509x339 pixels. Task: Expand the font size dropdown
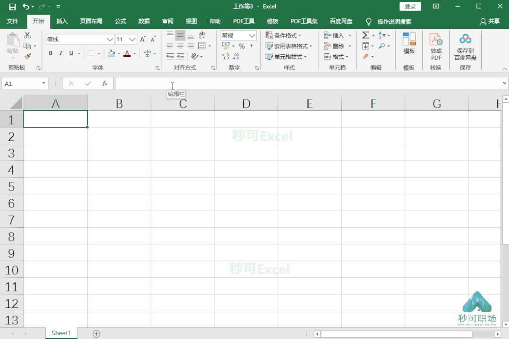coord(131,39)
